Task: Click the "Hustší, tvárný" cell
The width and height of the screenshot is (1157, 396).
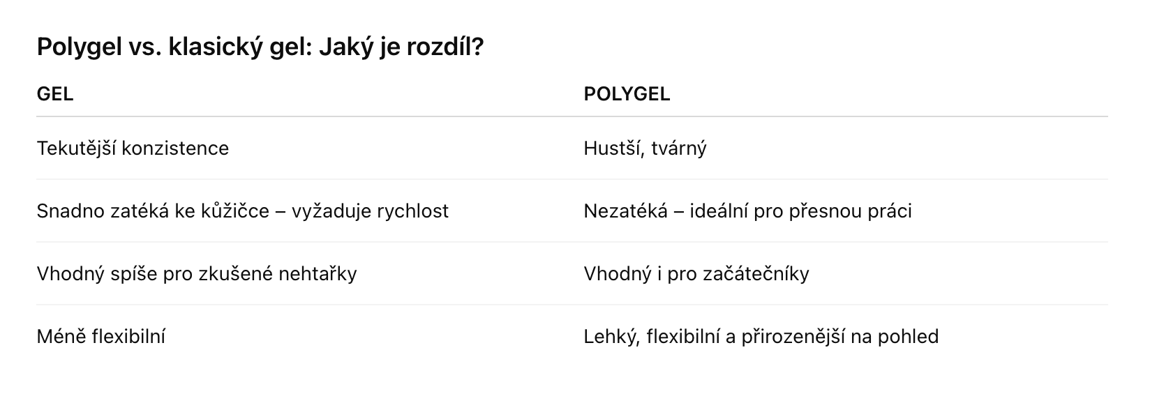Action: [x=645, y=148]
